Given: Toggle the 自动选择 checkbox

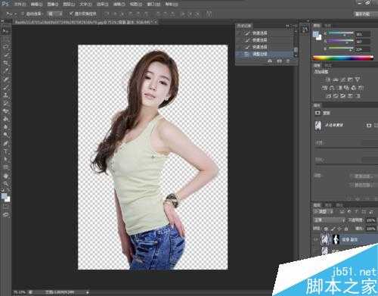Looking at the screenshot, I should [x=23, y=14].
